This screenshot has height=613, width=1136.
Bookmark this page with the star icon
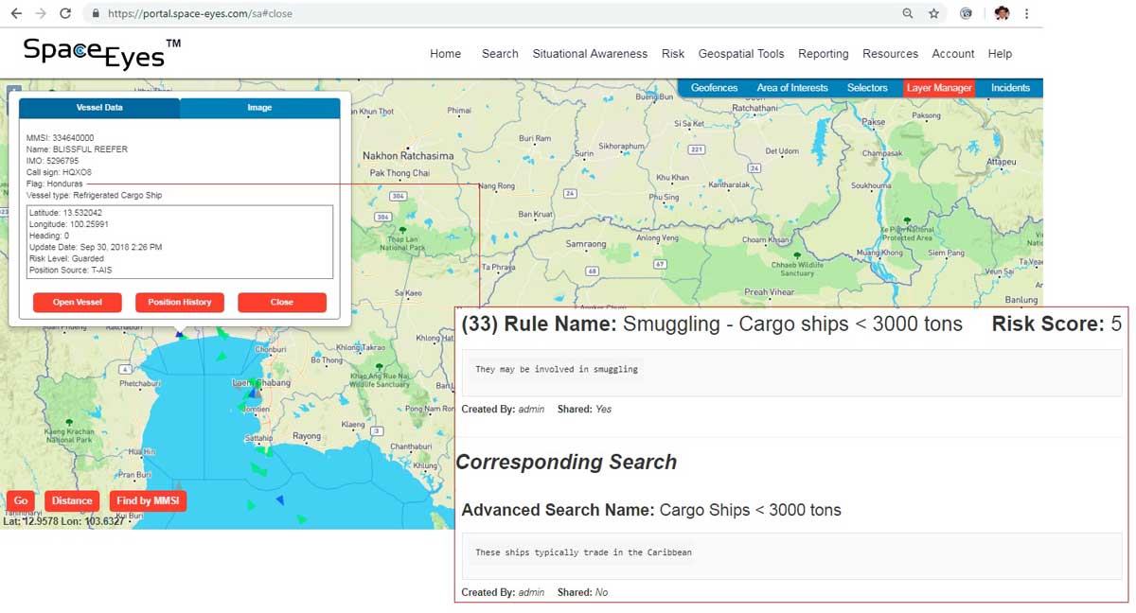[933, 14]
